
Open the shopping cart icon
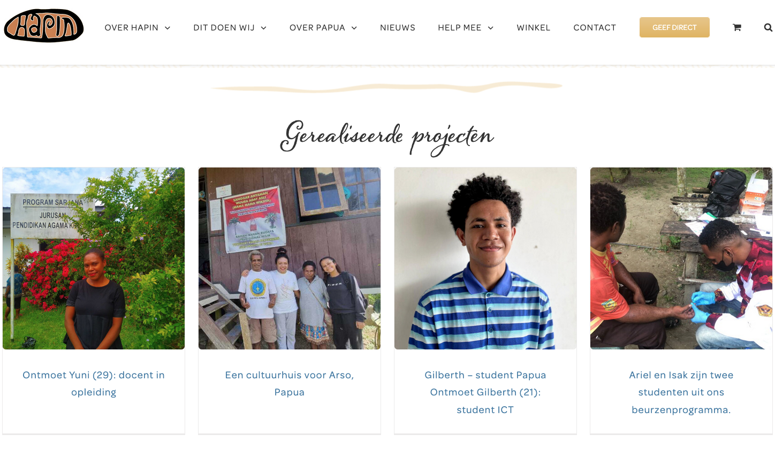(x=737, y=27)
